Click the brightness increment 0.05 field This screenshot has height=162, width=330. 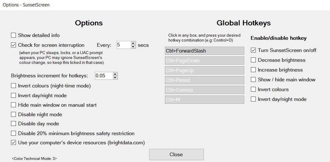coord(104,75)
